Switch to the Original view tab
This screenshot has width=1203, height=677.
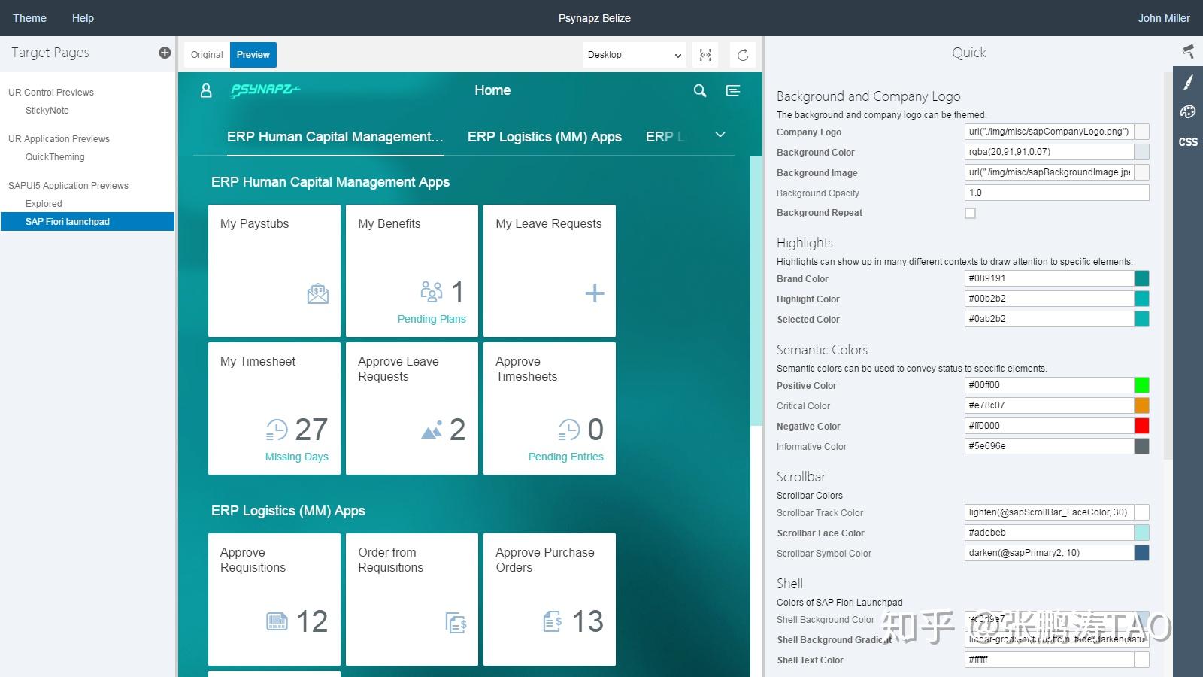tap(207, 55)
